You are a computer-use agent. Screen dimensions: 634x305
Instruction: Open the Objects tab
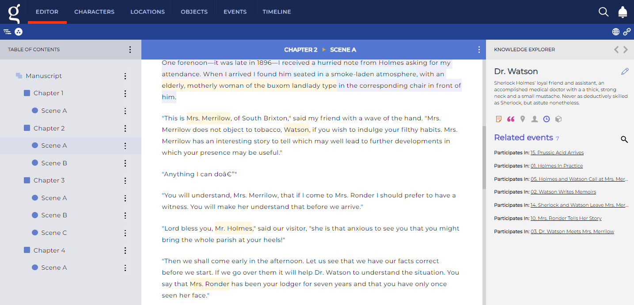point(194,12)
